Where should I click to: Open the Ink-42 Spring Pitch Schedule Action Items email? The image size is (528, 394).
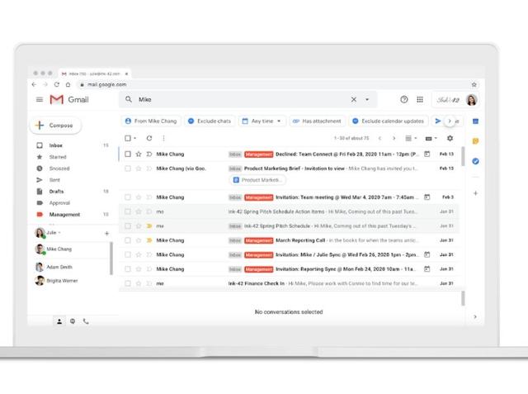[x=289, y=211]
